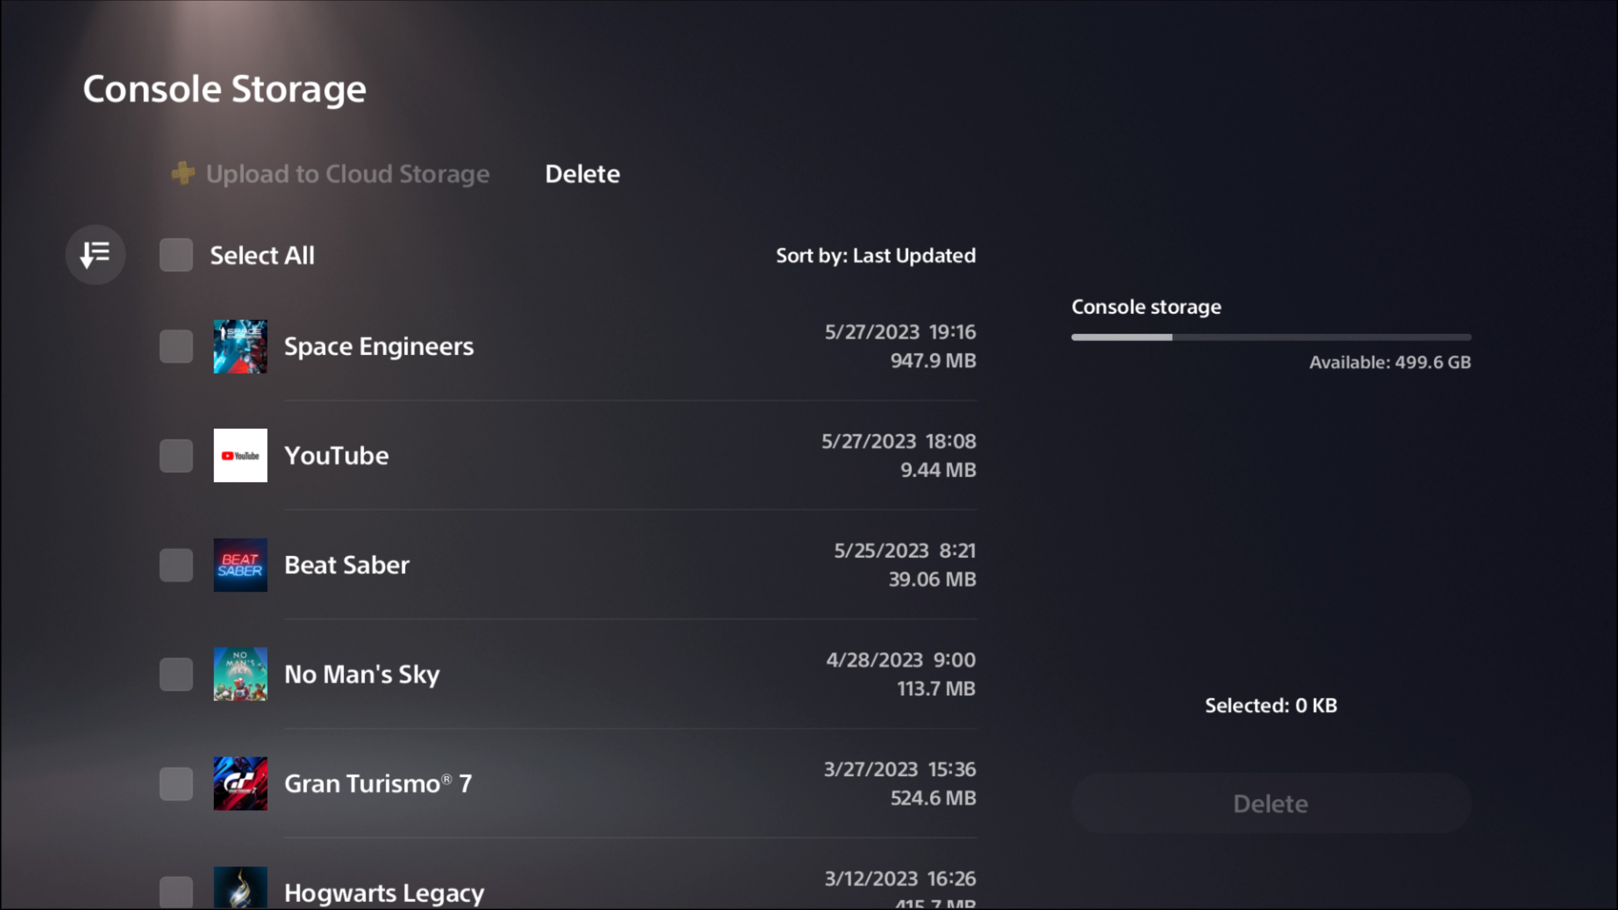Click the Hogwarts Legacy game icon
The image size is (1618, 910).
tap(240, 887)
